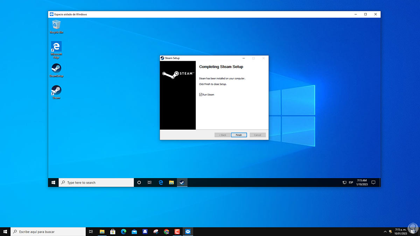The image size is (420, 236).
Task: Toggle the Run Steam checkbox
Action: (201, 95)
